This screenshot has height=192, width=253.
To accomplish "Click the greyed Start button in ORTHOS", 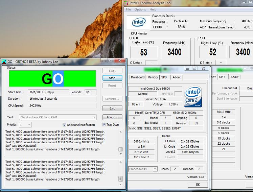I will (112, 71).
